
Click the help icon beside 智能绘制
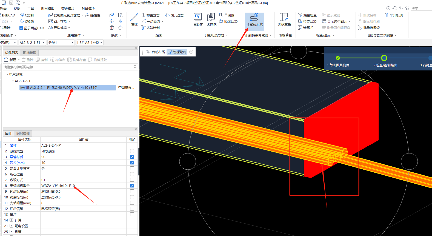tap(191, 52)
